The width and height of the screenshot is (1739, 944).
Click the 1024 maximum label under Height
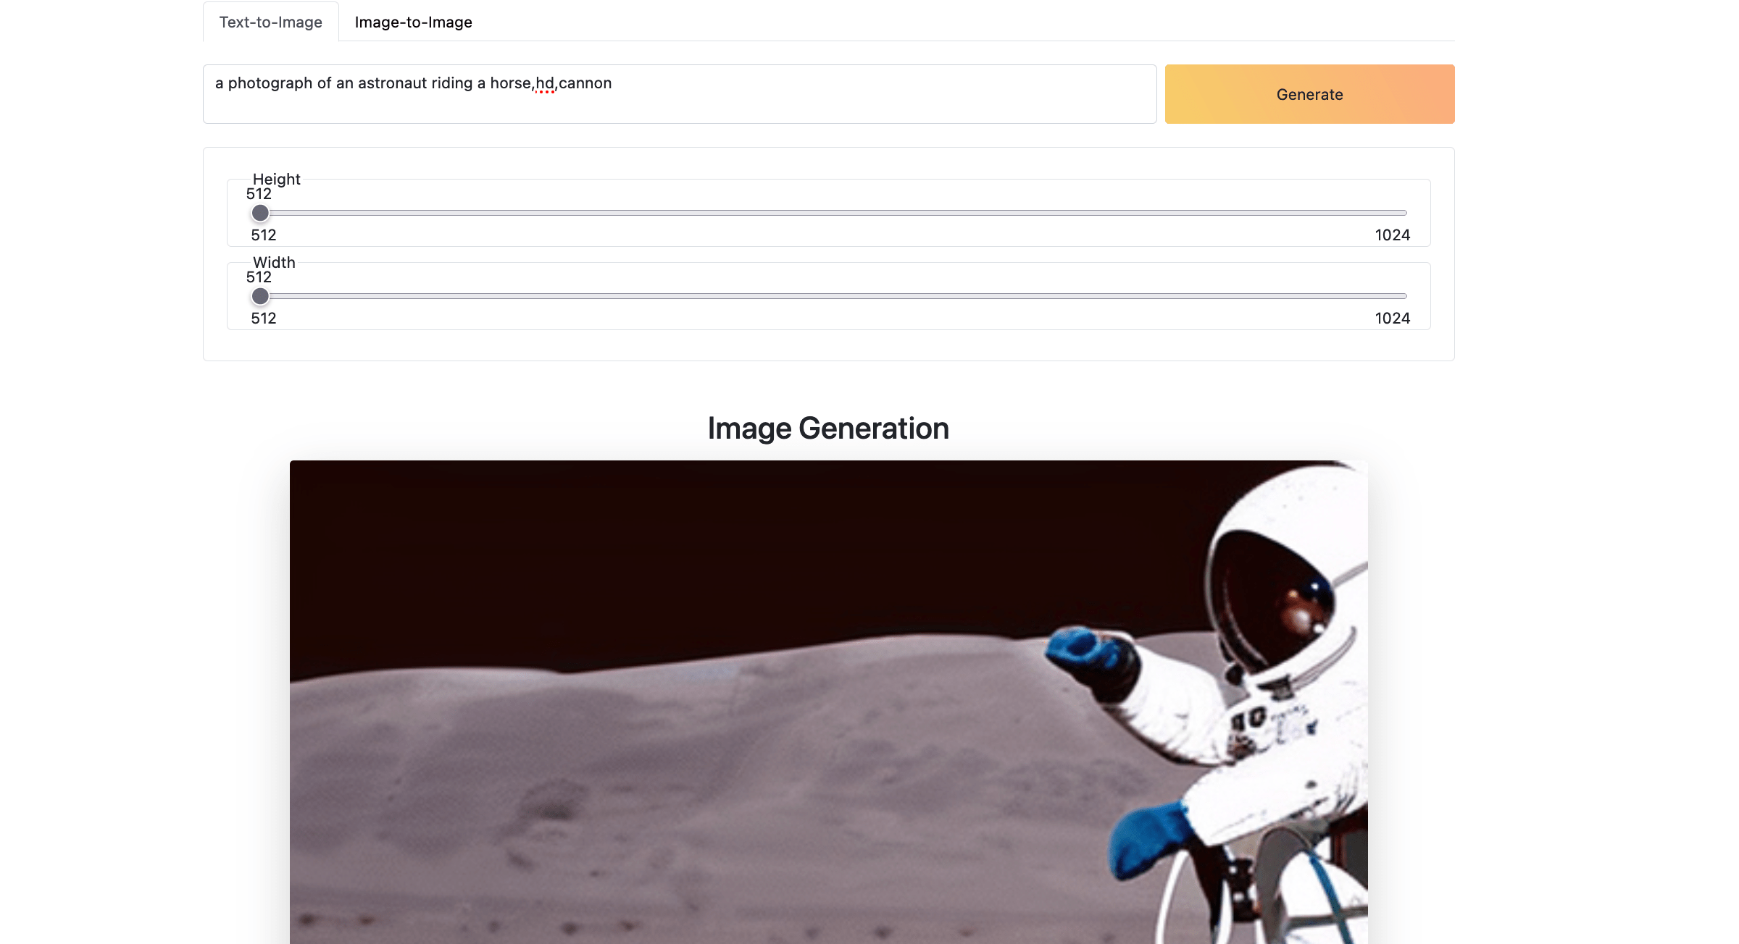pos(1392,235)
